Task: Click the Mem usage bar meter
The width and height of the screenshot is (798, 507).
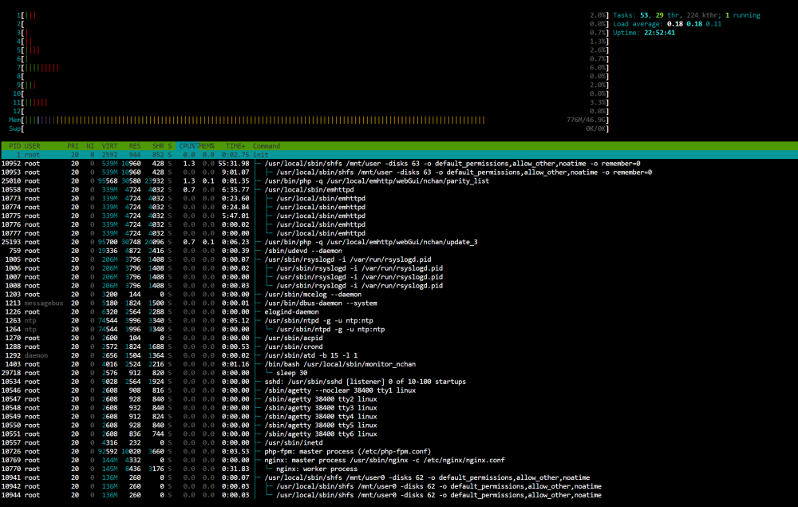Action: tap(309, 120)
